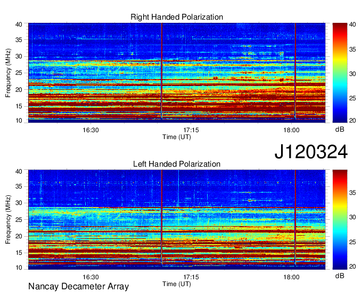Click the upper colorbar beside right-handed plot
This screenshot has width=362, height=293.
340,73
